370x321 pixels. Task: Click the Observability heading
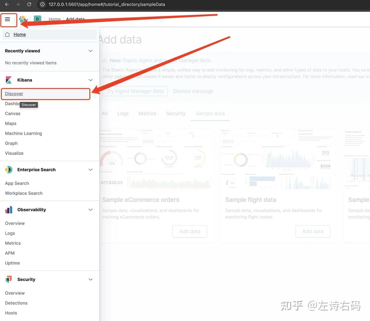[31, 210]
